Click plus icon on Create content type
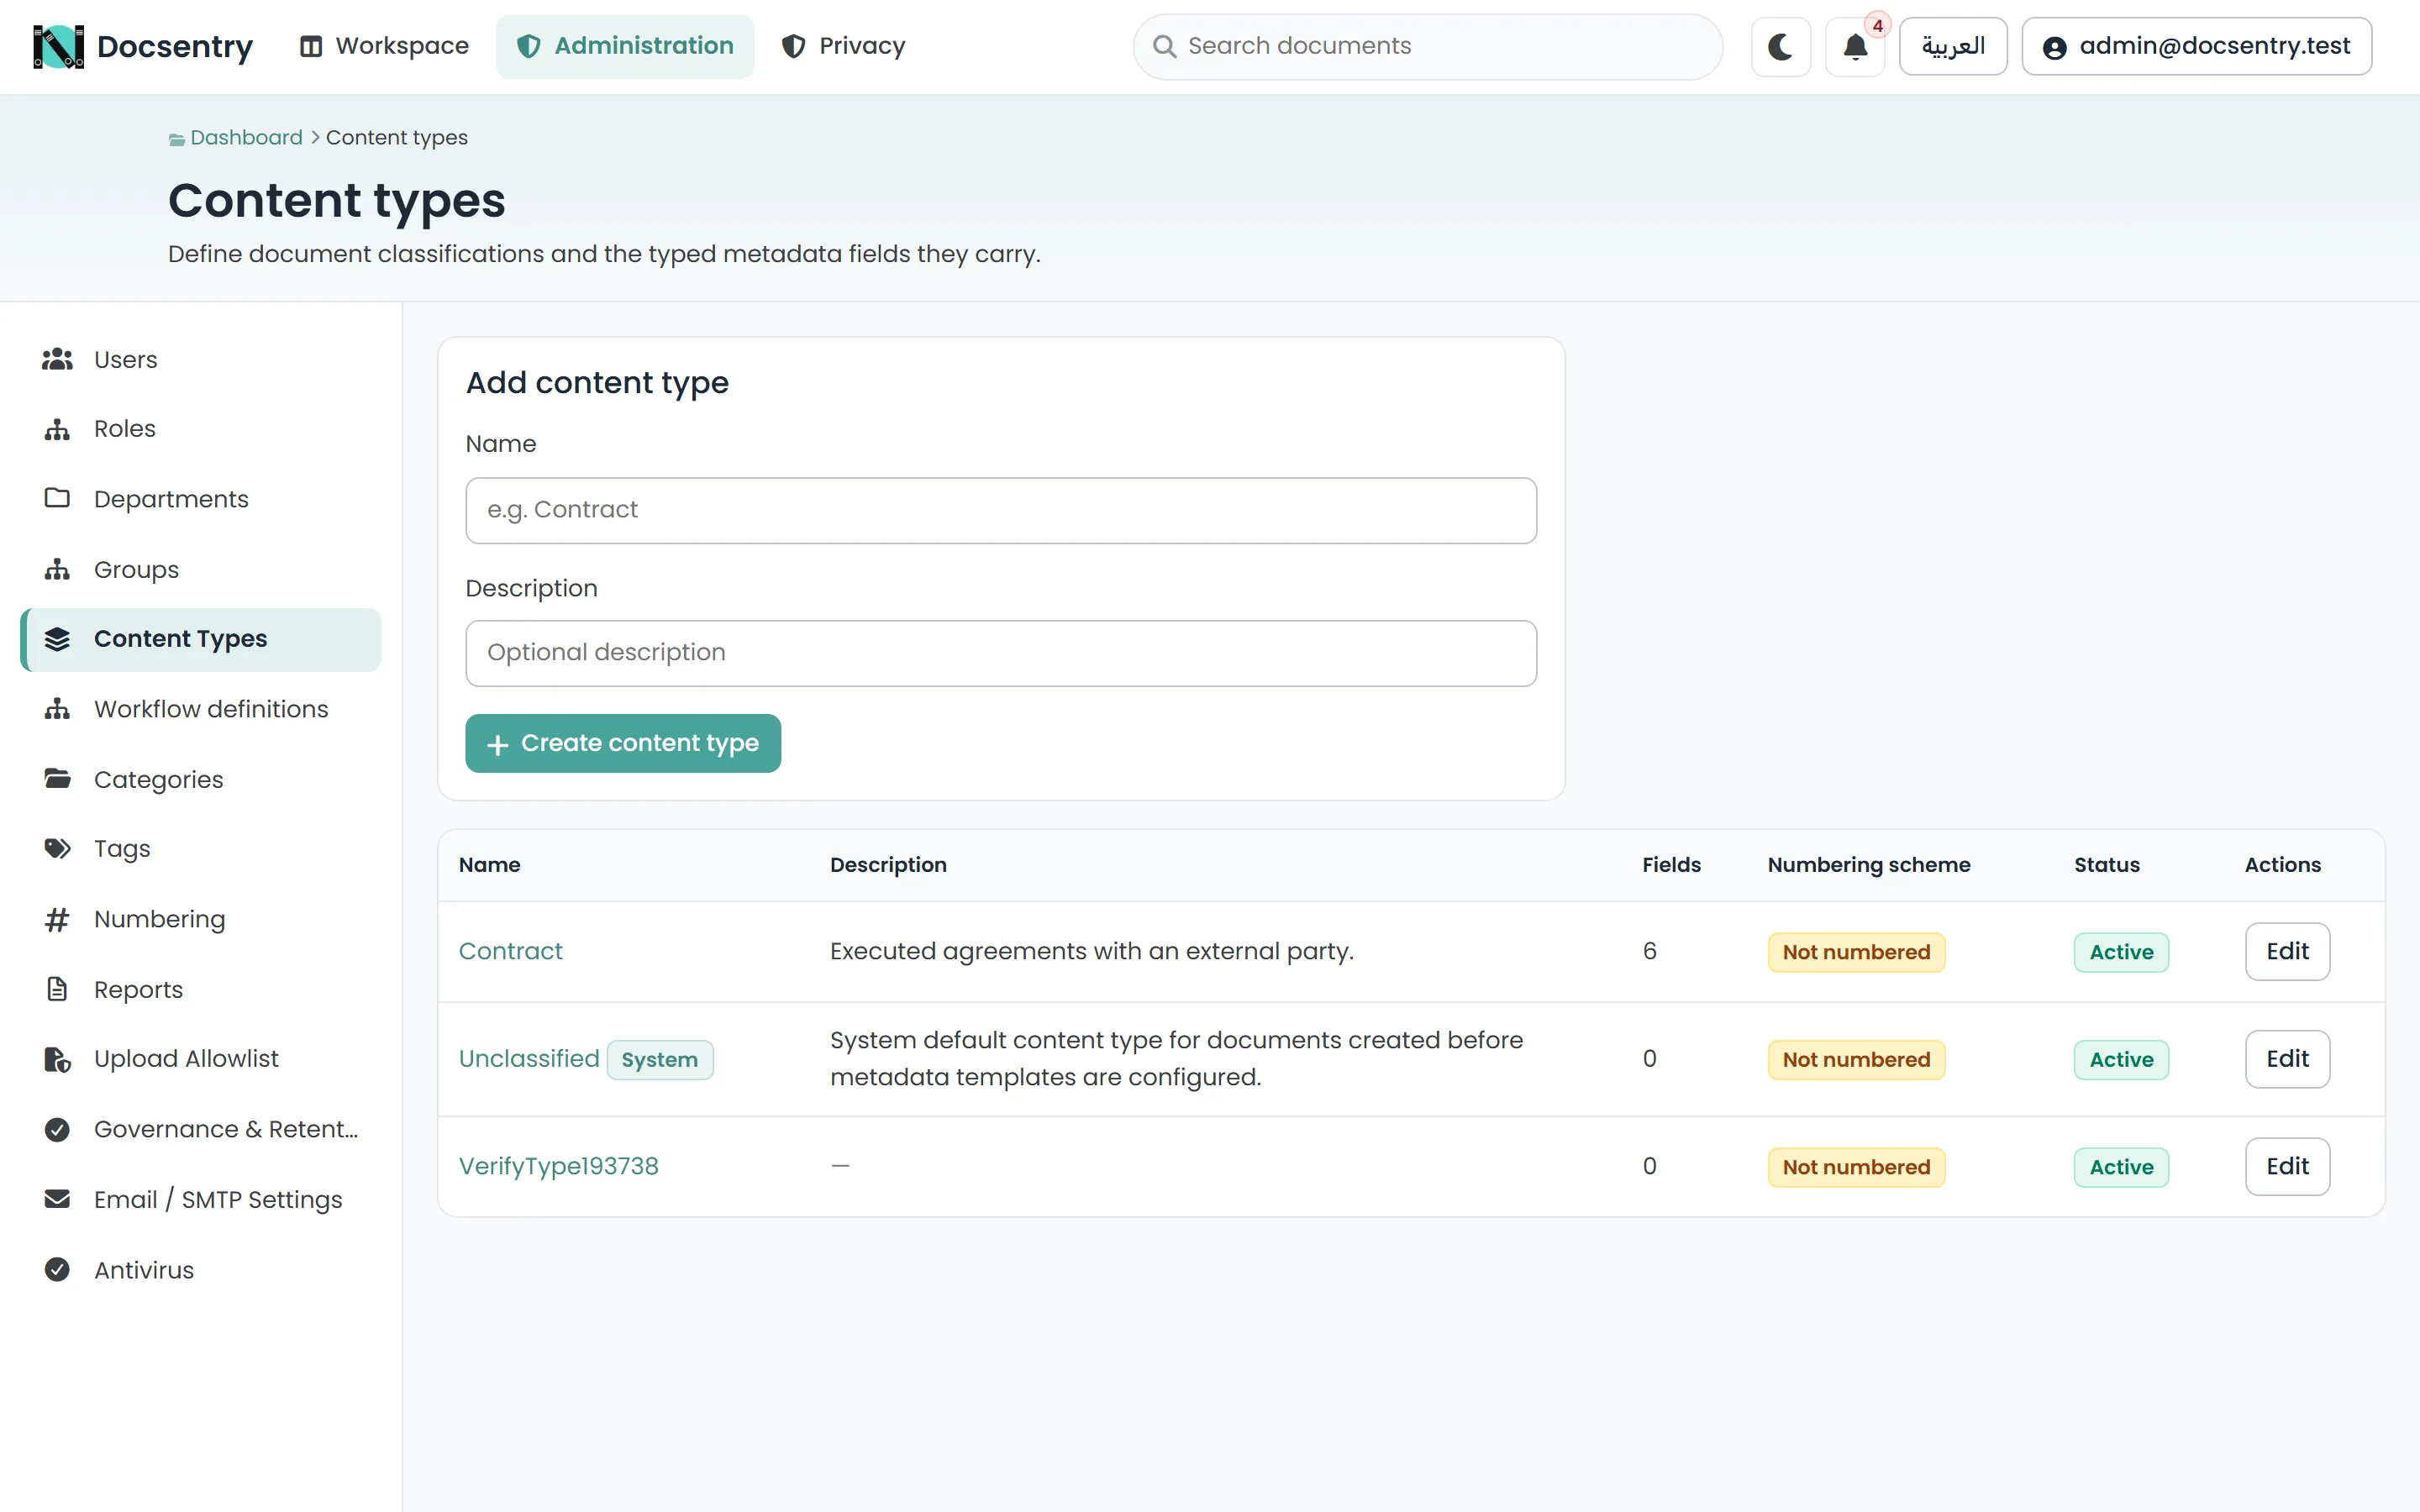The width and height of the screenshot is (2420, 1512). click(x=497, y=744)
